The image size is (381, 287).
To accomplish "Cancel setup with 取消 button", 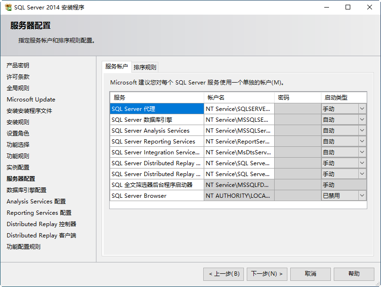I will pyautogui.click(x=310, y=274).
